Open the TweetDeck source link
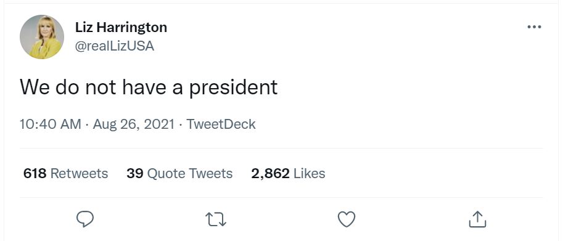 click(x=221, y=124)
